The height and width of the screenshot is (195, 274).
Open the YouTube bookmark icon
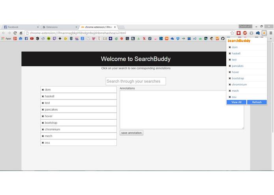point(32,39)
